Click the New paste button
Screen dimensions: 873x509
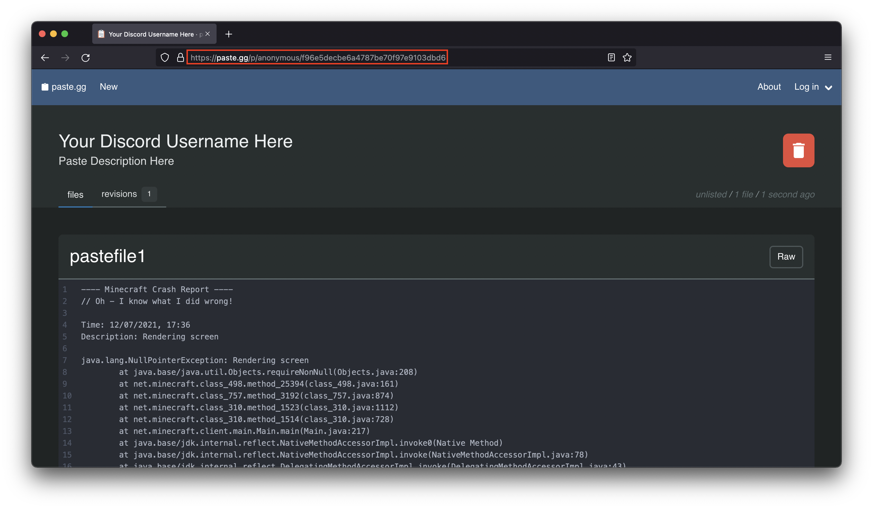pos(109,87)
